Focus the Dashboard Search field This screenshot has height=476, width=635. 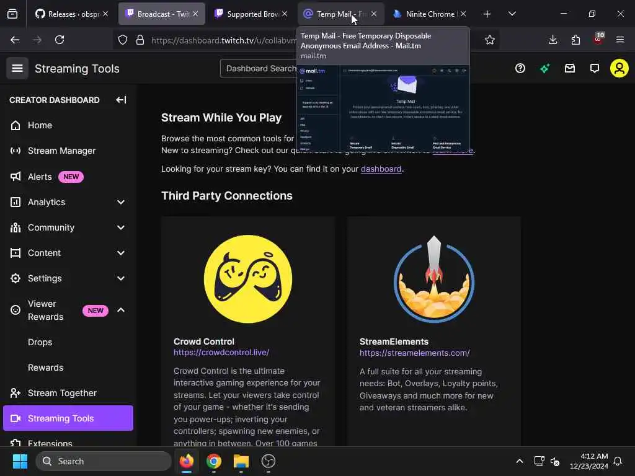(x=259, y=68)
